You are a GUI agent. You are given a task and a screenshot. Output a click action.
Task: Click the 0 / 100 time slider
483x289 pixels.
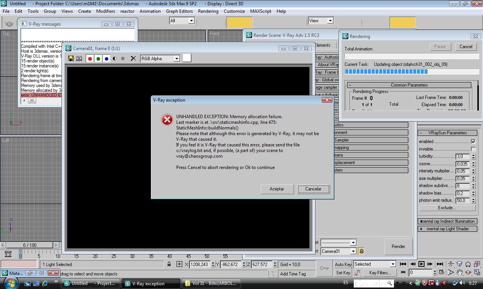[x=30, y=245]
